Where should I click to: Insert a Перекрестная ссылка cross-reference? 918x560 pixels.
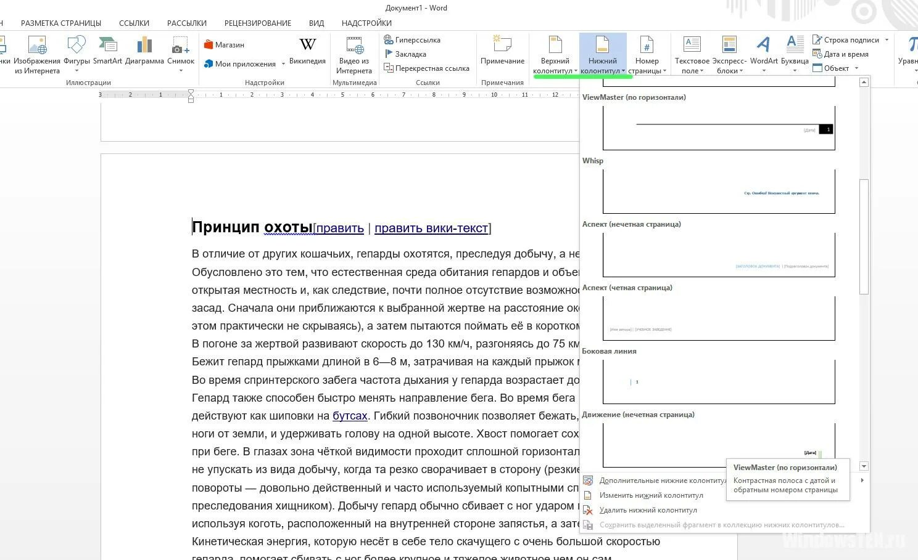[427, 68]
